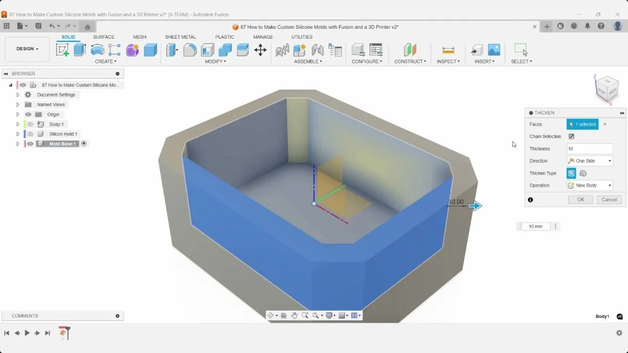This screenshot has height=353, width=628.
Task: Open the MODIFY dropdown menu
Action: [216, 62]
